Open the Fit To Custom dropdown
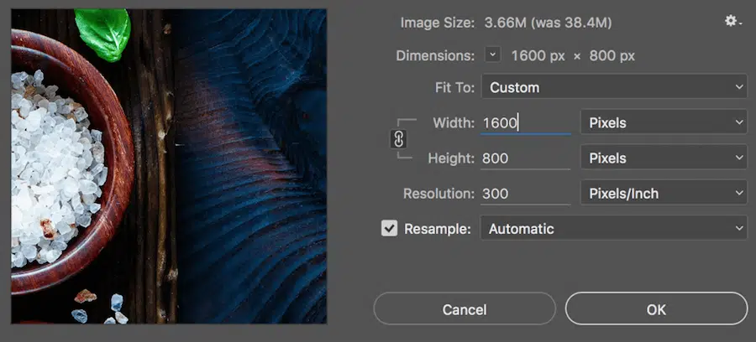Image resolution: width=756 pixels, height=342 pixels. [613, 87]
